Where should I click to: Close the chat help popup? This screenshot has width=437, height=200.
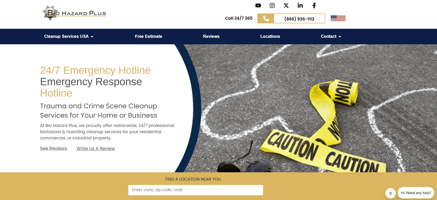pyautogui.click(x=391, y=193)
